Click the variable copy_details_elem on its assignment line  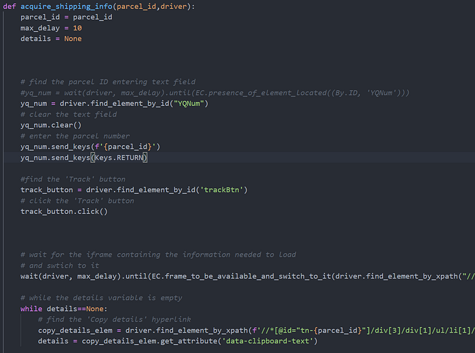tap(75, 331)
